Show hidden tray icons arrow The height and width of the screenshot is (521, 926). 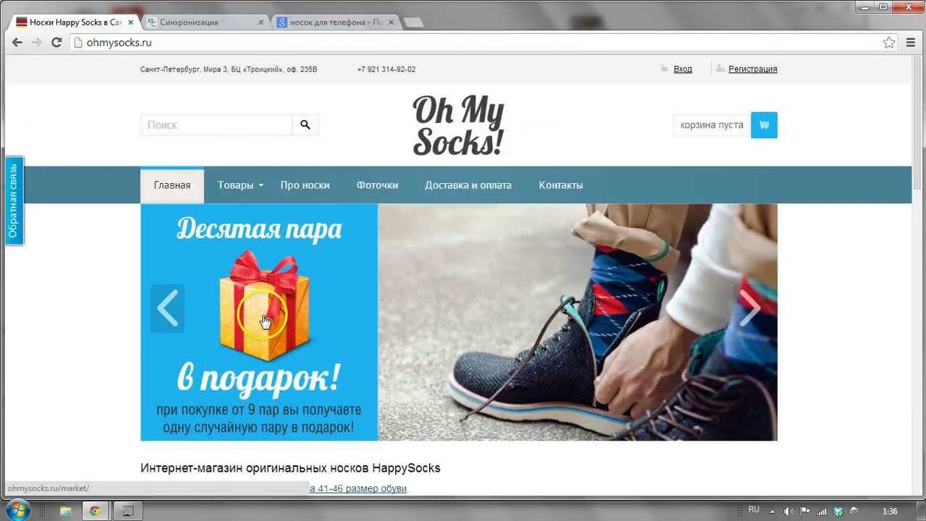pos(771,511)
